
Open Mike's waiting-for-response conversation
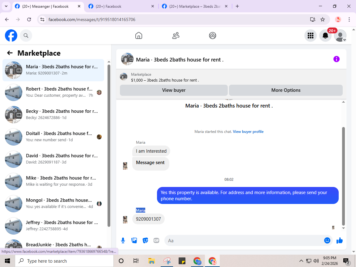(53, 181)
